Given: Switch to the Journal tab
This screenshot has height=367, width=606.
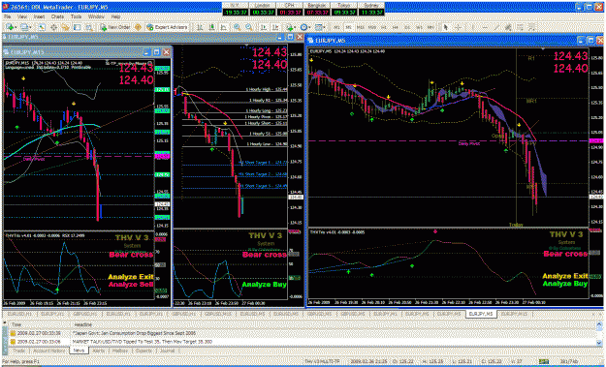Looking at the screenshot, I should click(x=167, y=351).
